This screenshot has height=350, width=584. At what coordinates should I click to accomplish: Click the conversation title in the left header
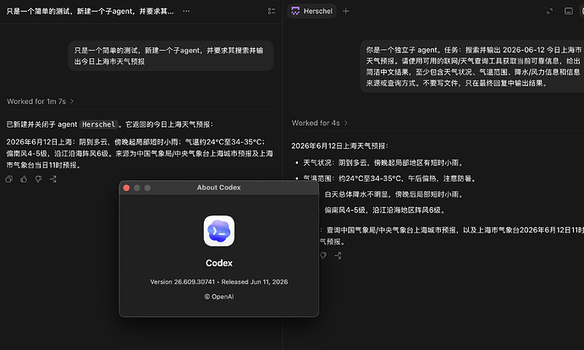pos(90,11)
